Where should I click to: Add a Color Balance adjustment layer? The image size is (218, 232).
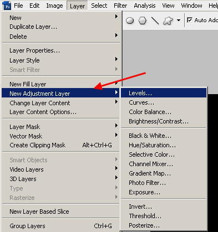pyautogui.click(x=164, y=112)
